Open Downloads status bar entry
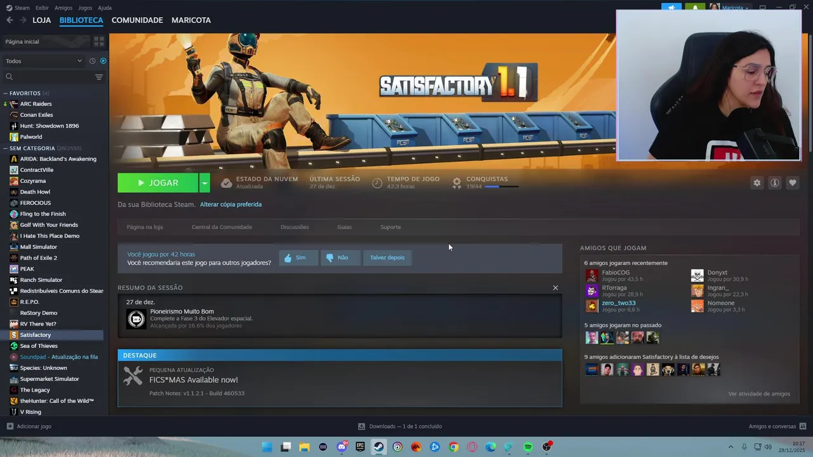Image resolution: width=813 pixels, height=457 pixels. coord(400,427)
